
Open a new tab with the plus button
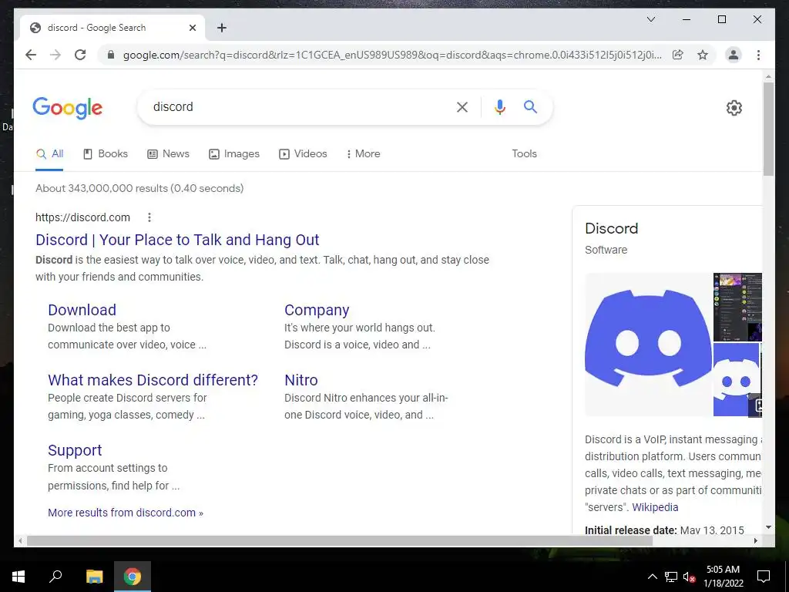222,28
